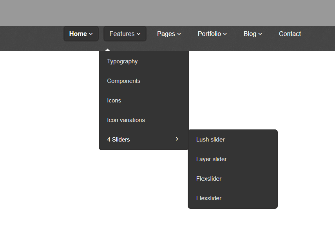Expand the Portfolio dropdown arrow
The image size is (335, 235).
[x=225, y=34]
